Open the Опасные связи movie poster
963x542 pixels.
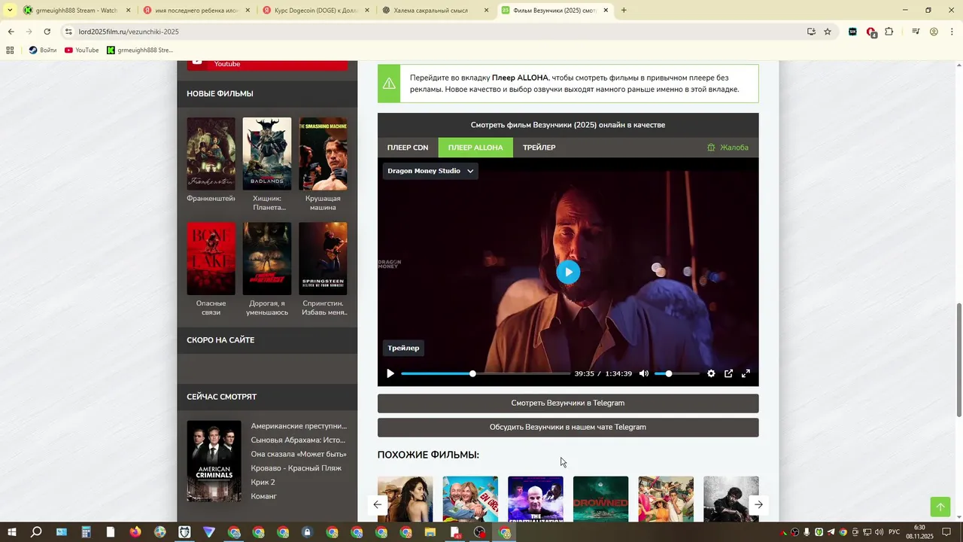tap(211, 258)
